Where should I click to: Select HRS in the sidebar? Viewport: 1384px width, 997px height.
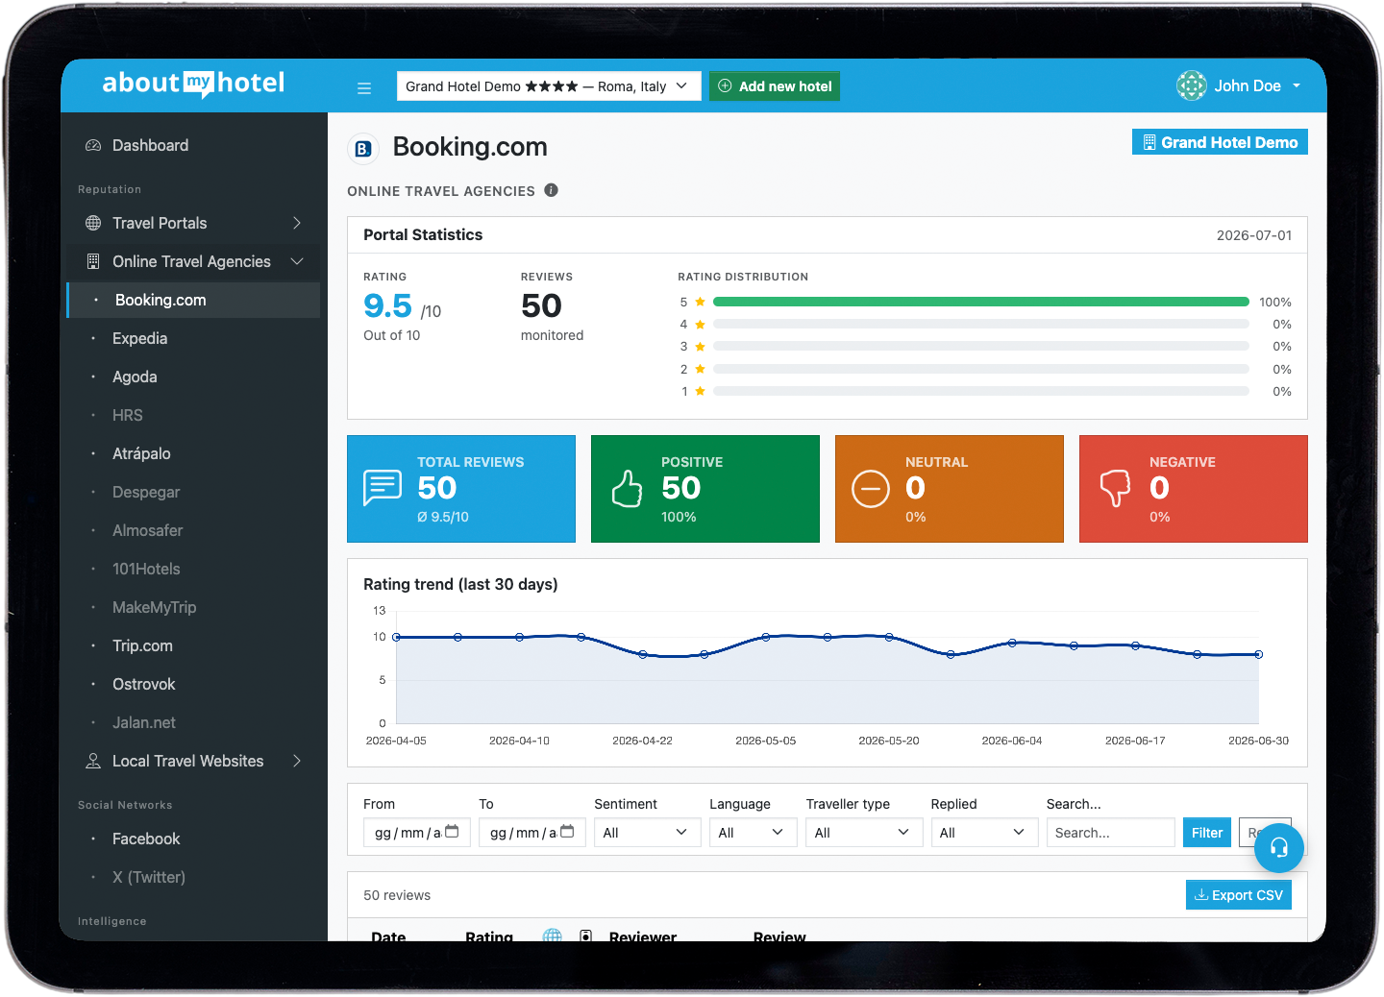coord(193,415)
